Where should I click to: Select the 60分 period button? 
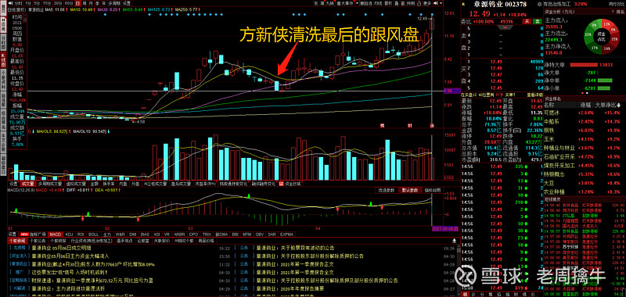click(x=69, y=4)
